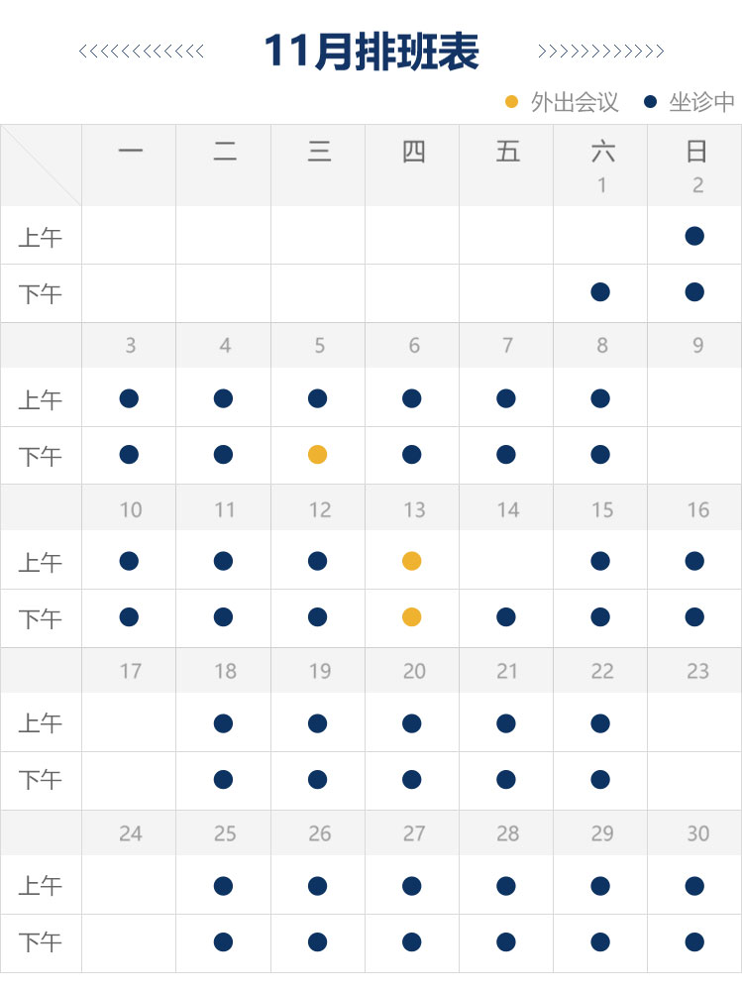
Task: Click the date number 17
Action: coord(131,671)
